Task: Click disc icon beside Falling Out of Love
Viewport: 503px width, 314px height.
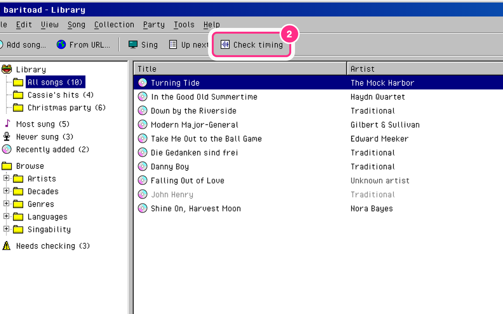Action: click(142, 180)
